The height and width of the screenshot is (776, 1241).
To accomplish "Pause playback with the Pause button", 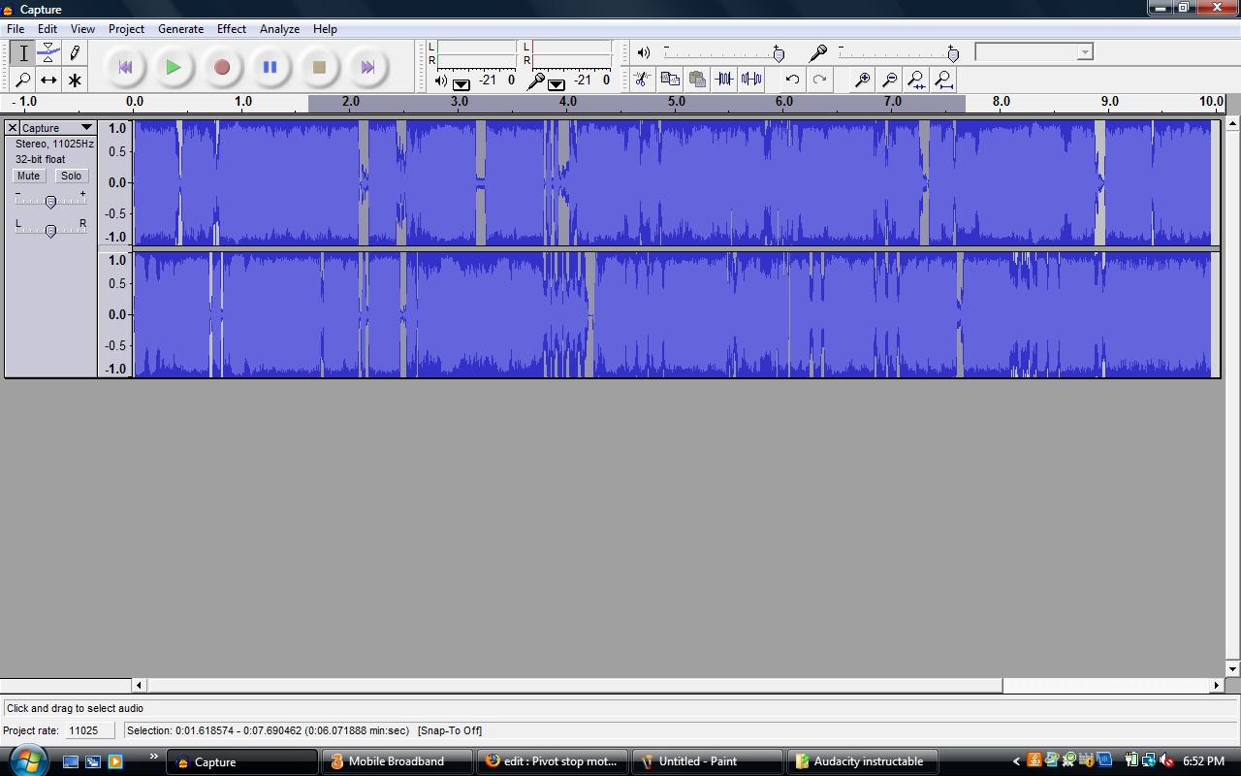I will coord(270,67).
